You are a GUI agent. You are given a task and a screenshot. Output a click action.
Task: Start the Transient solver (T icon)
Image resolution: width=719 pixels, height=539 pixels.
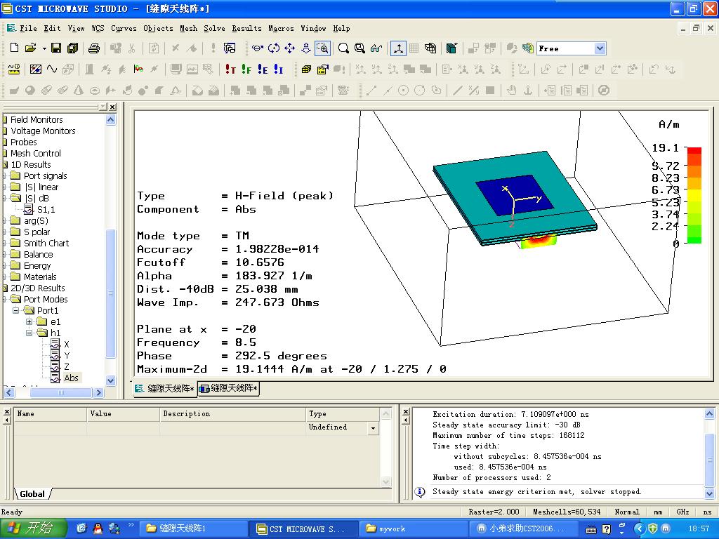coord(230,69)
